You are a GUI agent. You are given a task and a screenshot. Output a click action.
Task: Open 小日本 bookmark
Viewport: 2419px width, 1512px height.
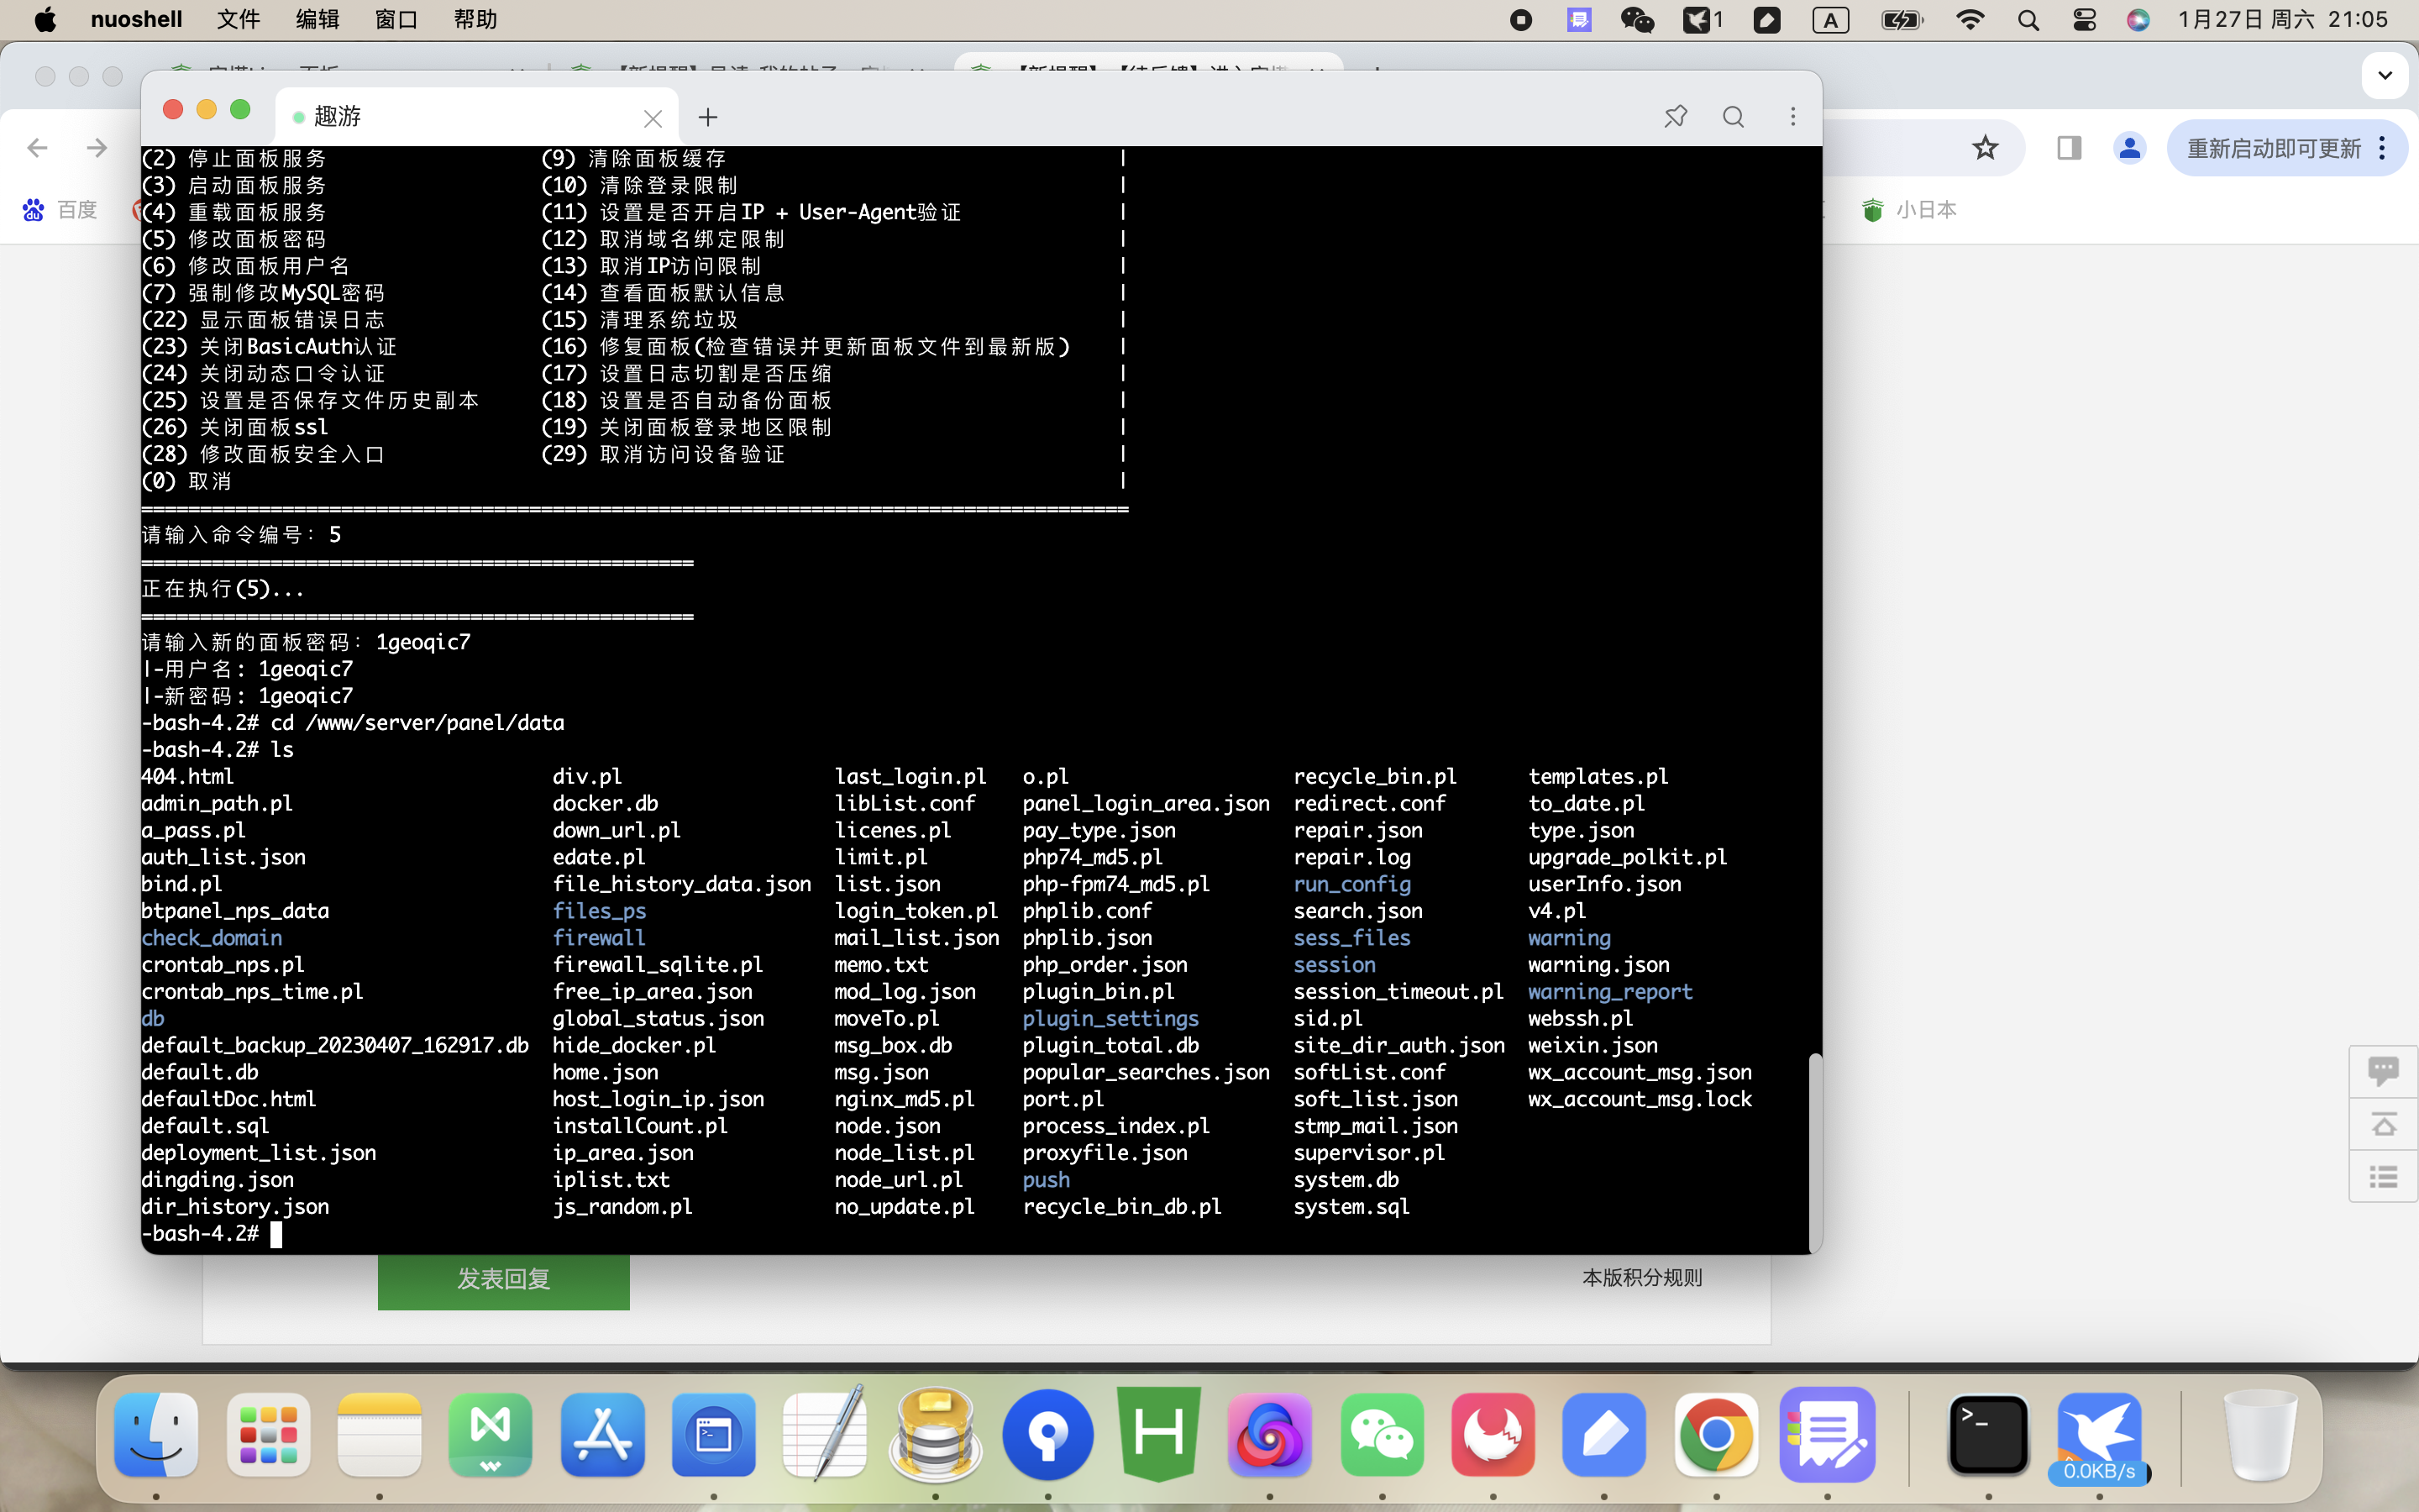tap(1908, 210)
